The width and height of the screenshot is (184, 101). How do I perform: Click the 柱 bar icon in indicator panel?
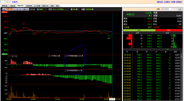pyautogui.click(x=16, y=56)
